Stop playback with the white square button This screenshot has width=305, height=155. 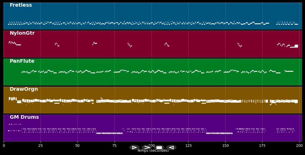159,147
